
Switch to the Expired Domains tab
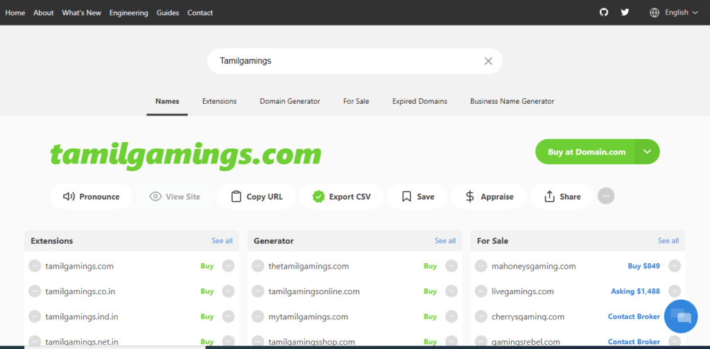pyautogui.click(x=419, y=101)
